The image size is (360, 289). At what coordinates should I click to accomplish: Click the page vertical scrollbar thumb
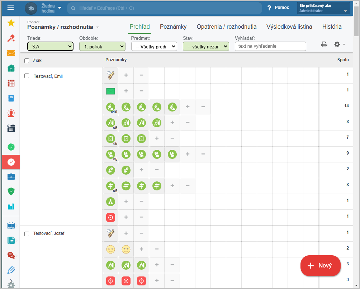[x=356, y=22]
